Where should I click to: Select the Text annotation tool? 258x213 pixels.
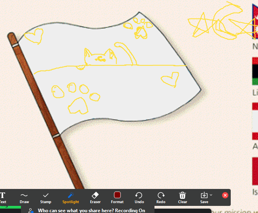click(3, 197)
